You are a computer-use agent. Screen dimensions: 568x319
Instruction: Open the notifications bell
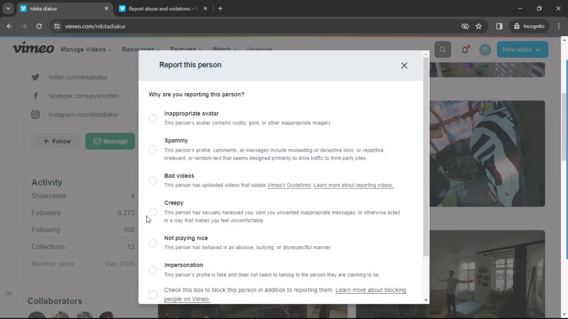click(465, 49)
